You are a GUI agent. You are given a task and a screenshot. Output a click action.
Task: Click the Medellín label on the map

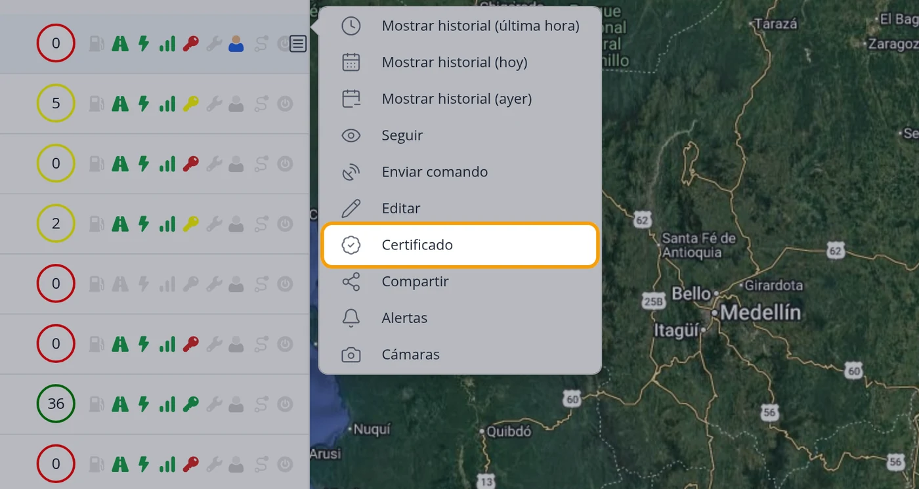click(761, 313)
